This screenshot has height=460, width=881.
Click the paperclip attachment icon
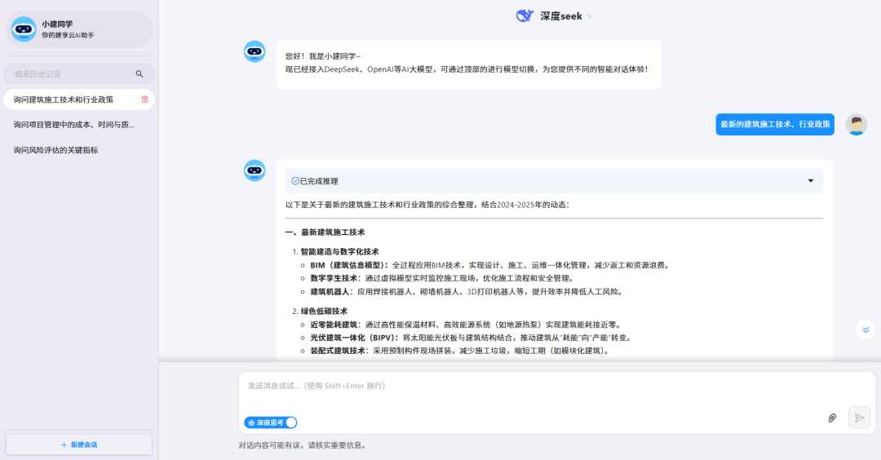[x=832, y=418]
